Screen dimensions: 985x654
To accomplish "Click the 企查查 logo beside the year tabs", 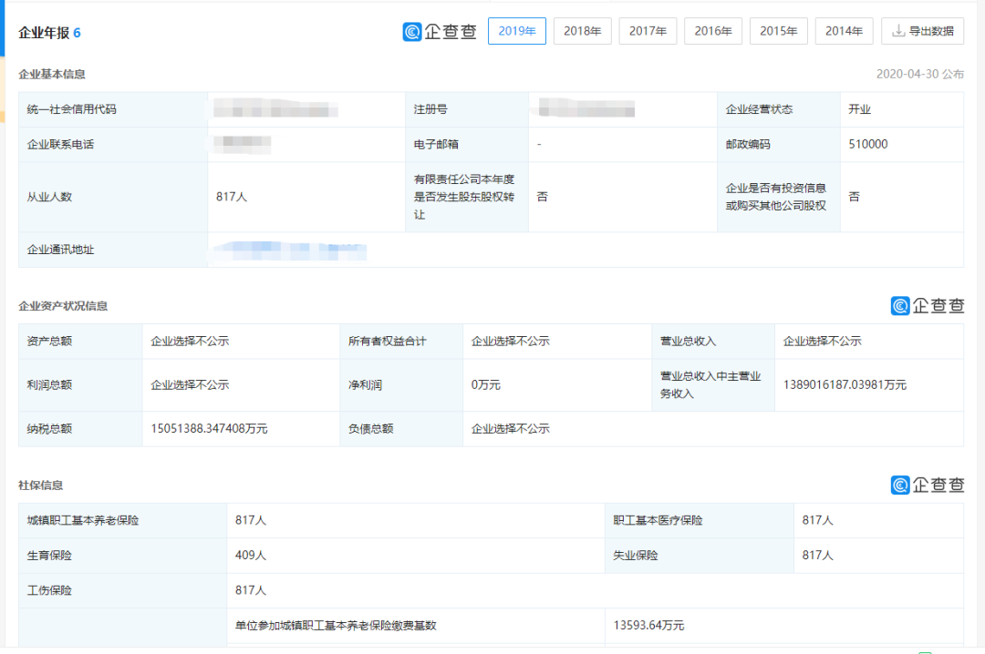I will click(x=440, y=32).
